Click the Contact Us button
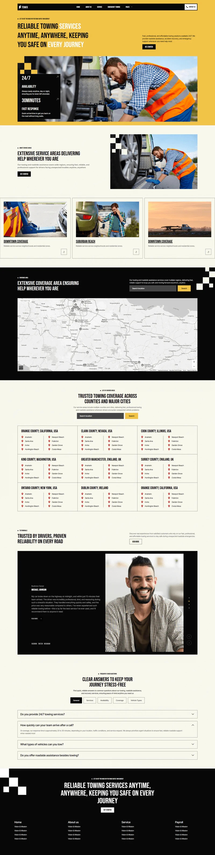Image resolution: width=215 pixels, height=855 pixels. [191, 7]
